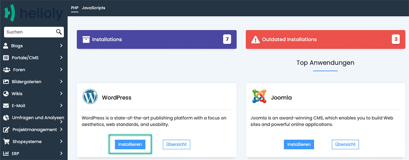Expand the Bildergalerien chevron
Image resolution: width=409 pixels, height=160 pixels.
click(61, 81)
